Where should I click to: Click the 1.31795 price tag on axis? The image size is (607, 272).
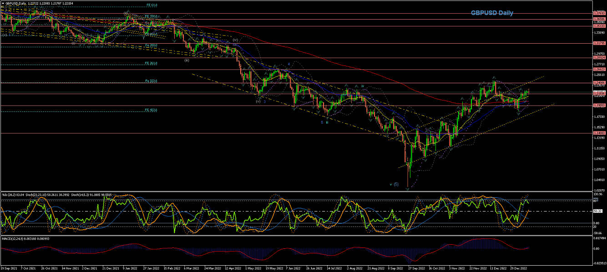coord(599,43)
